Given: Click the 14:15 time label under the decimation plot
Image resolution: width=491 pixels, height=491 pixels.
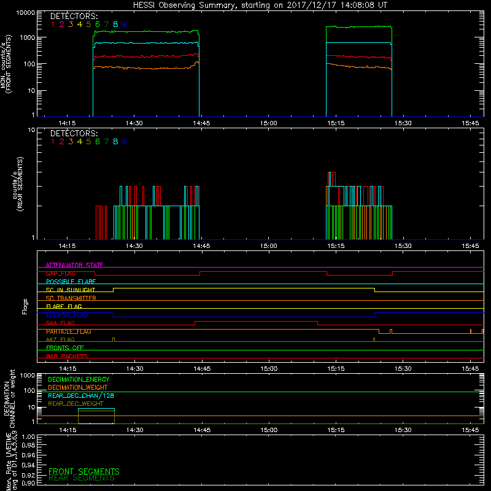Looking at the screenshot, I should [68, 430].
